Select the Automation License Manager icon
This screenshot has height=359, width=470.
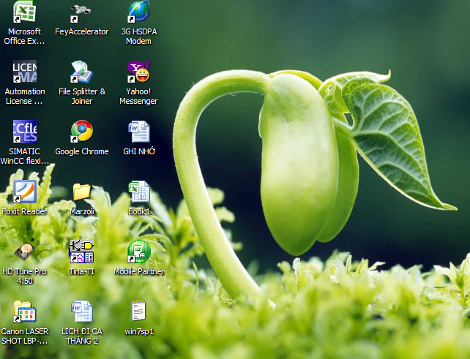24,72
